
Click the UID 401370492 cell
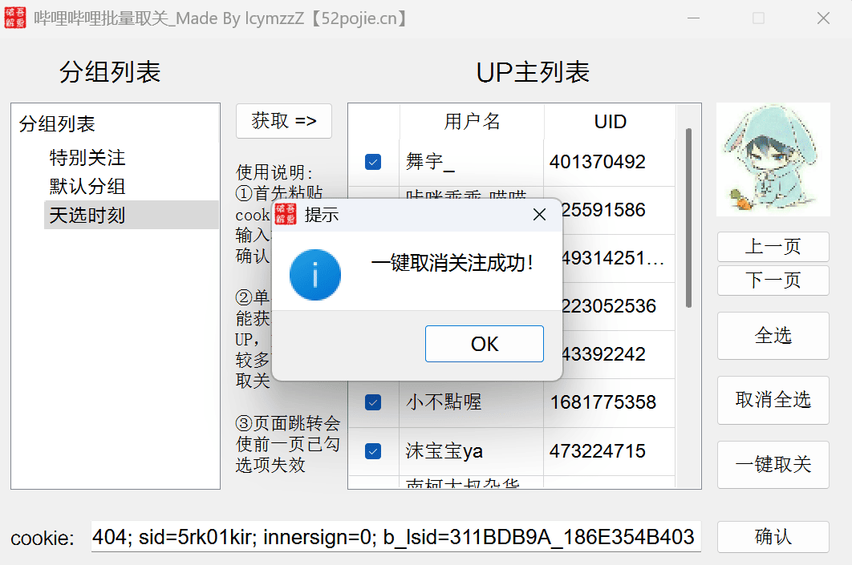609,162
